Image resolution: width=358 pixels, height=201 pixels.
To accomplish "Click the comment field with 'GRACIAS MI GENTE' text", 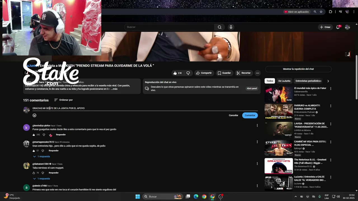I will point(145,108).
